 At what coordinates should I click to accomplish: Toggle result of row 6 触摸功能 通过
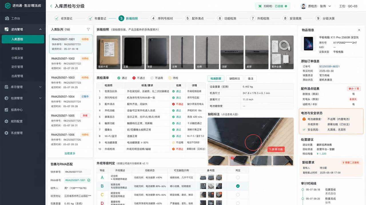(x=176, y=123)
